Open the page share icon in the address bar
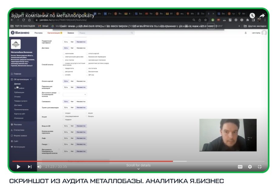 [x=200, y=20]
